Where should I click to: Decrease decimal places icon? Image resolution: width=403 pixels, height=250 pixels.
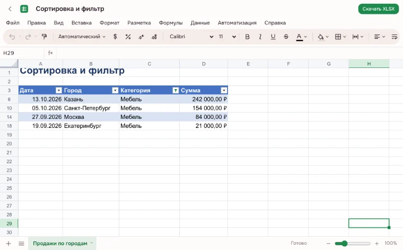[x=141, y=37]
